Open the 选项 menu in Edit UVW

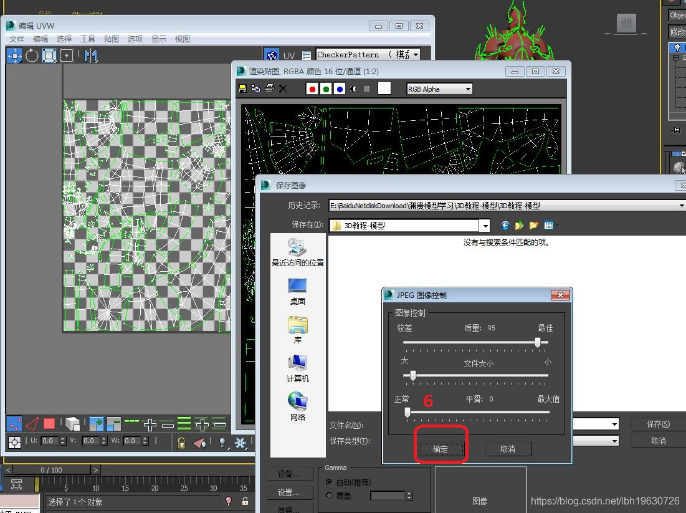click(x=135, y=39)
